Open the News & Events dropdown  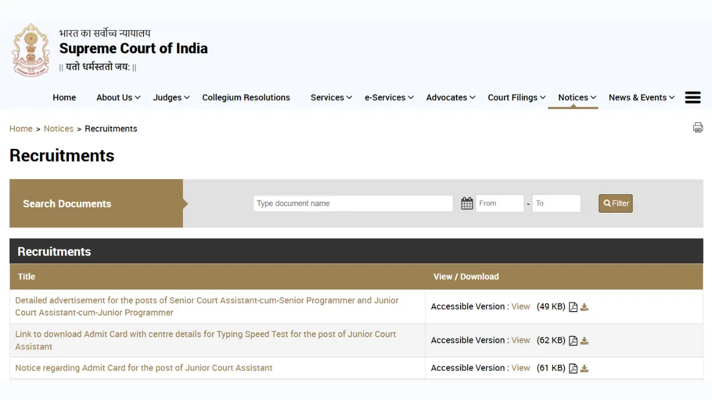point(637,97)
